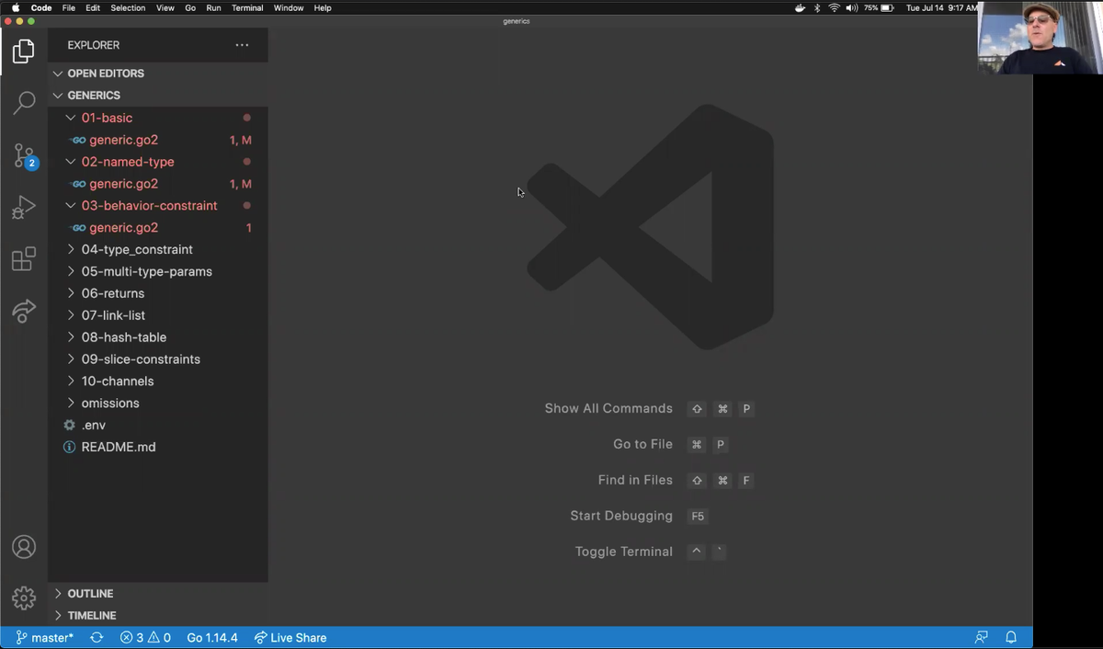Open the Live Share activity bar icon
Viewport: 1103px width, 649px height.
tap(24, 311)
